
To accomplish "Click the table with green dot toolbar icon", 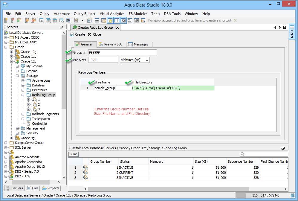I will click(19, 20).
